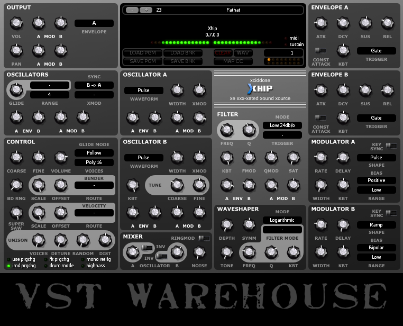This screenshot has width=403, height=326.
Task: Open filter MODE dropdown Low 24db/o
Action: [282, 125]
